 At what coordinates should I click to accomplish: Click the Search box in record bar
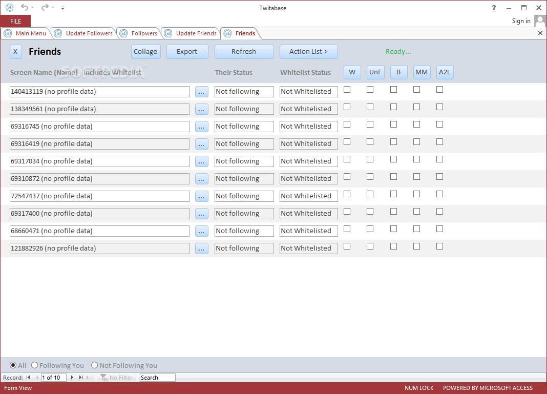coord(157,378)
